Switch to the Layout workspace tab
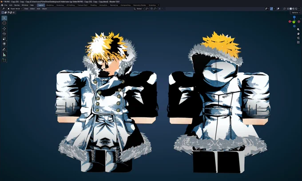 point(41,5)
